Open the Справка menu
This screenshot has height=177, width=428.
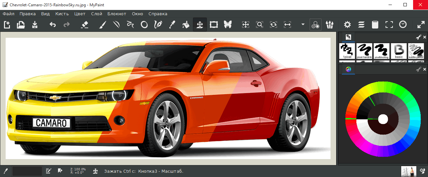tap(158, 14)
